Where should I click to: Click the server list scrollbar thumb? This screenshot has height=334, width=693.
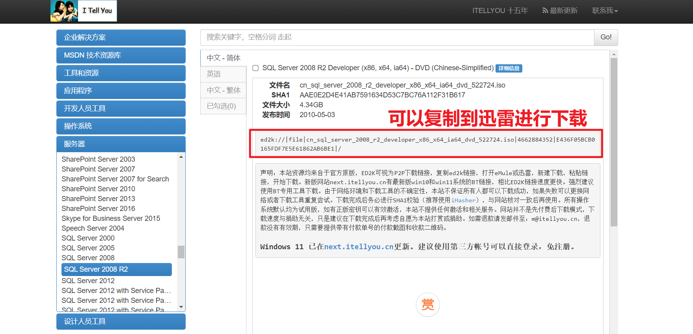tap(181, 252)
